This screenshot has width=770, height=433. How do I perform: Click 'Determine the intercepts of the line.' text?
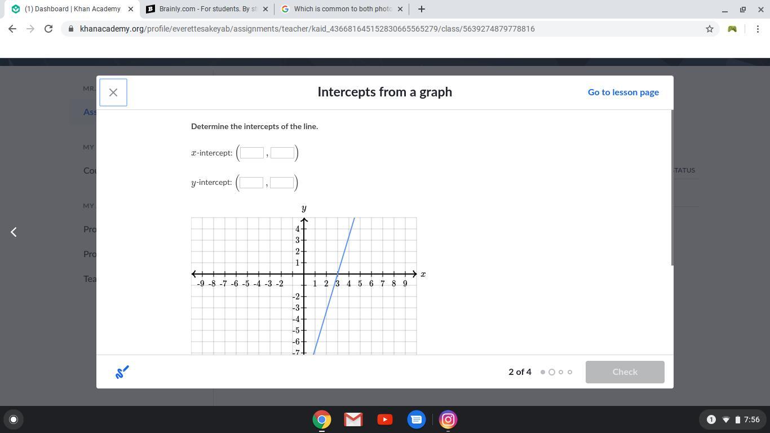click(255, 126)
